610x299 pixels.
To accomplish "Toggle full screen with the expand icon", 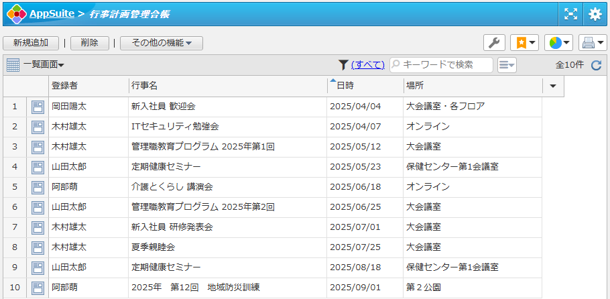I will (x=570, y=13).
